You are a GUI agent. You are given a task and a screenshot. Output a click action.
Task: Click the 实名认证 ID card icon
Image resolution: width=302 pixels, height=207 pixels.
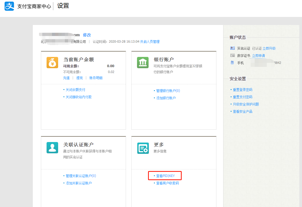coord(233,48)
